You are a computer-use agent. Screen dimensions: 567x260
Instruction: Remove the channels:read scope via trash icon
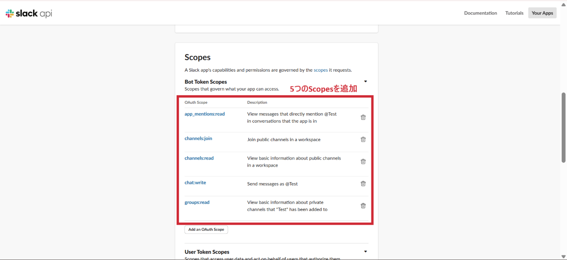[x=363, y=161]
